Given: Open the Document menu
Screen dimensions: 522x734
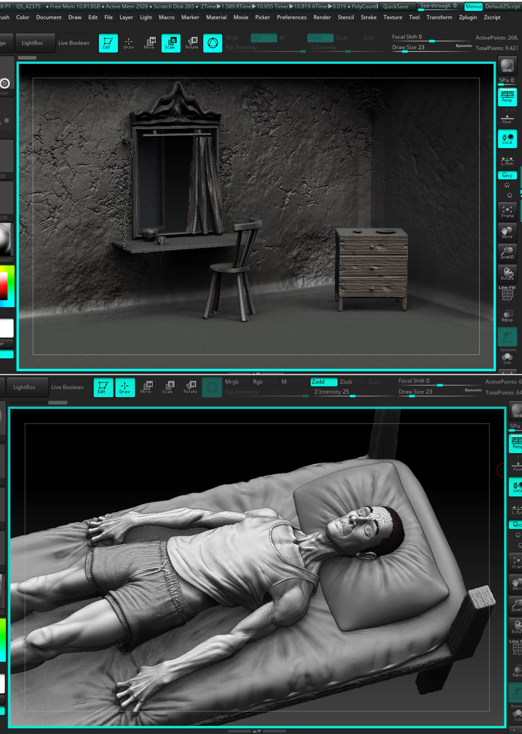Looking at the screenshot, I should (x=49, y=17).
